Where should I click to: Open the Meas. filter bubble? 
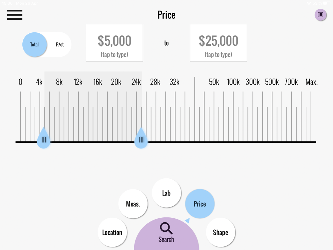(133, 204)
